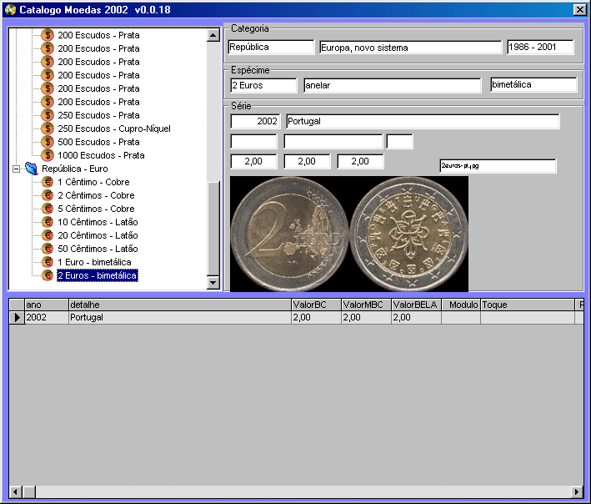Click the euro coin icon beside 10 Cêntimos - Latão
The width and height of the screenshot is (591, 504).
tap(48, 222)
